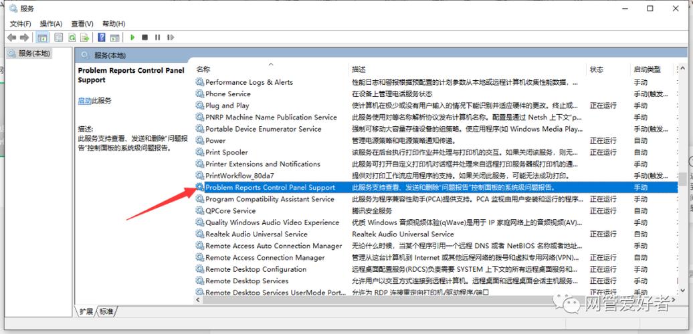Click gear icon beside Printer Extensions and Notifications
The width and height of the screenshot is (693, 334).
[x=200, y=164]
